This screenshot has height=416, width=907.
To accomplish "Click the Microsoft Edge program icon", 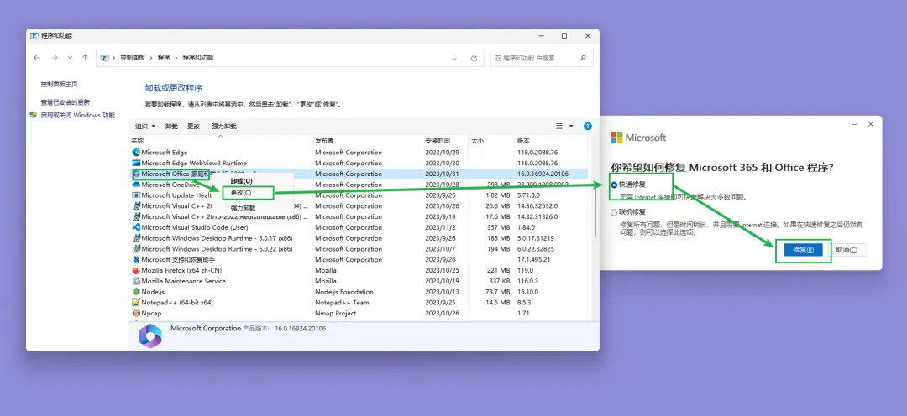I will pyautogui.click(x=137, y=153).
